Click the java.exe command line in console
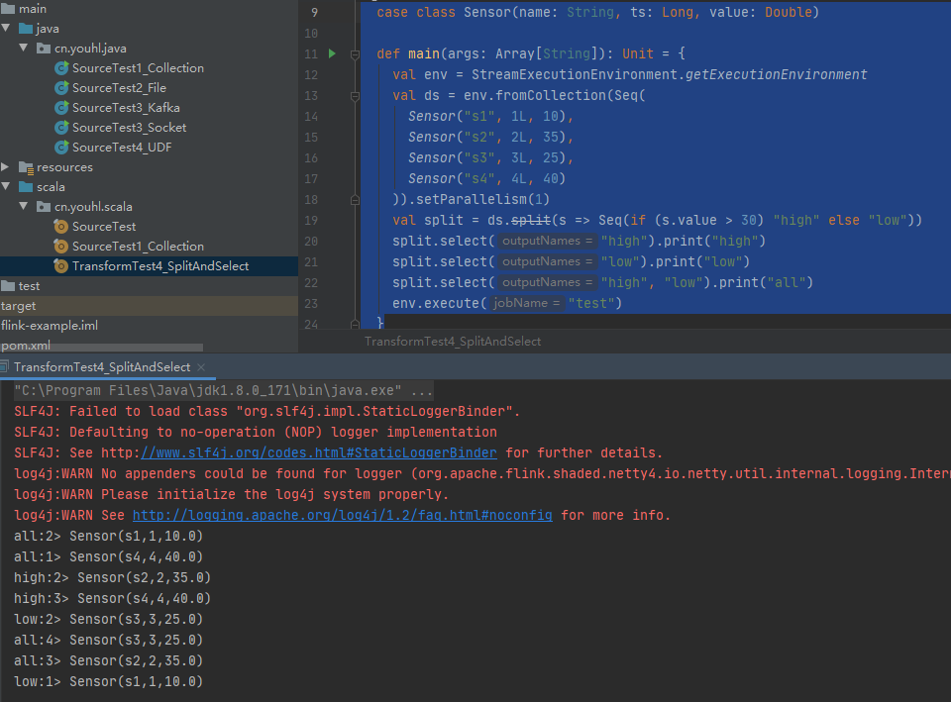The height and width of the screenshot is (702, 951). 223,390
